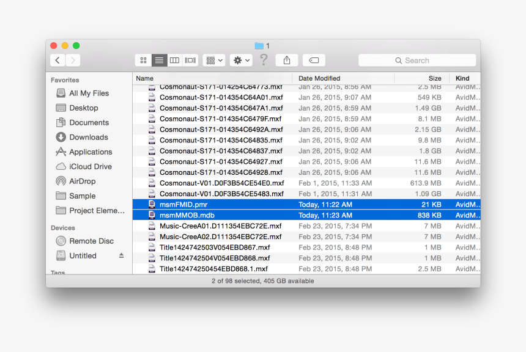This screenshot has height=352, width=526.
Task: Click into the Search field
Action: 417,61
